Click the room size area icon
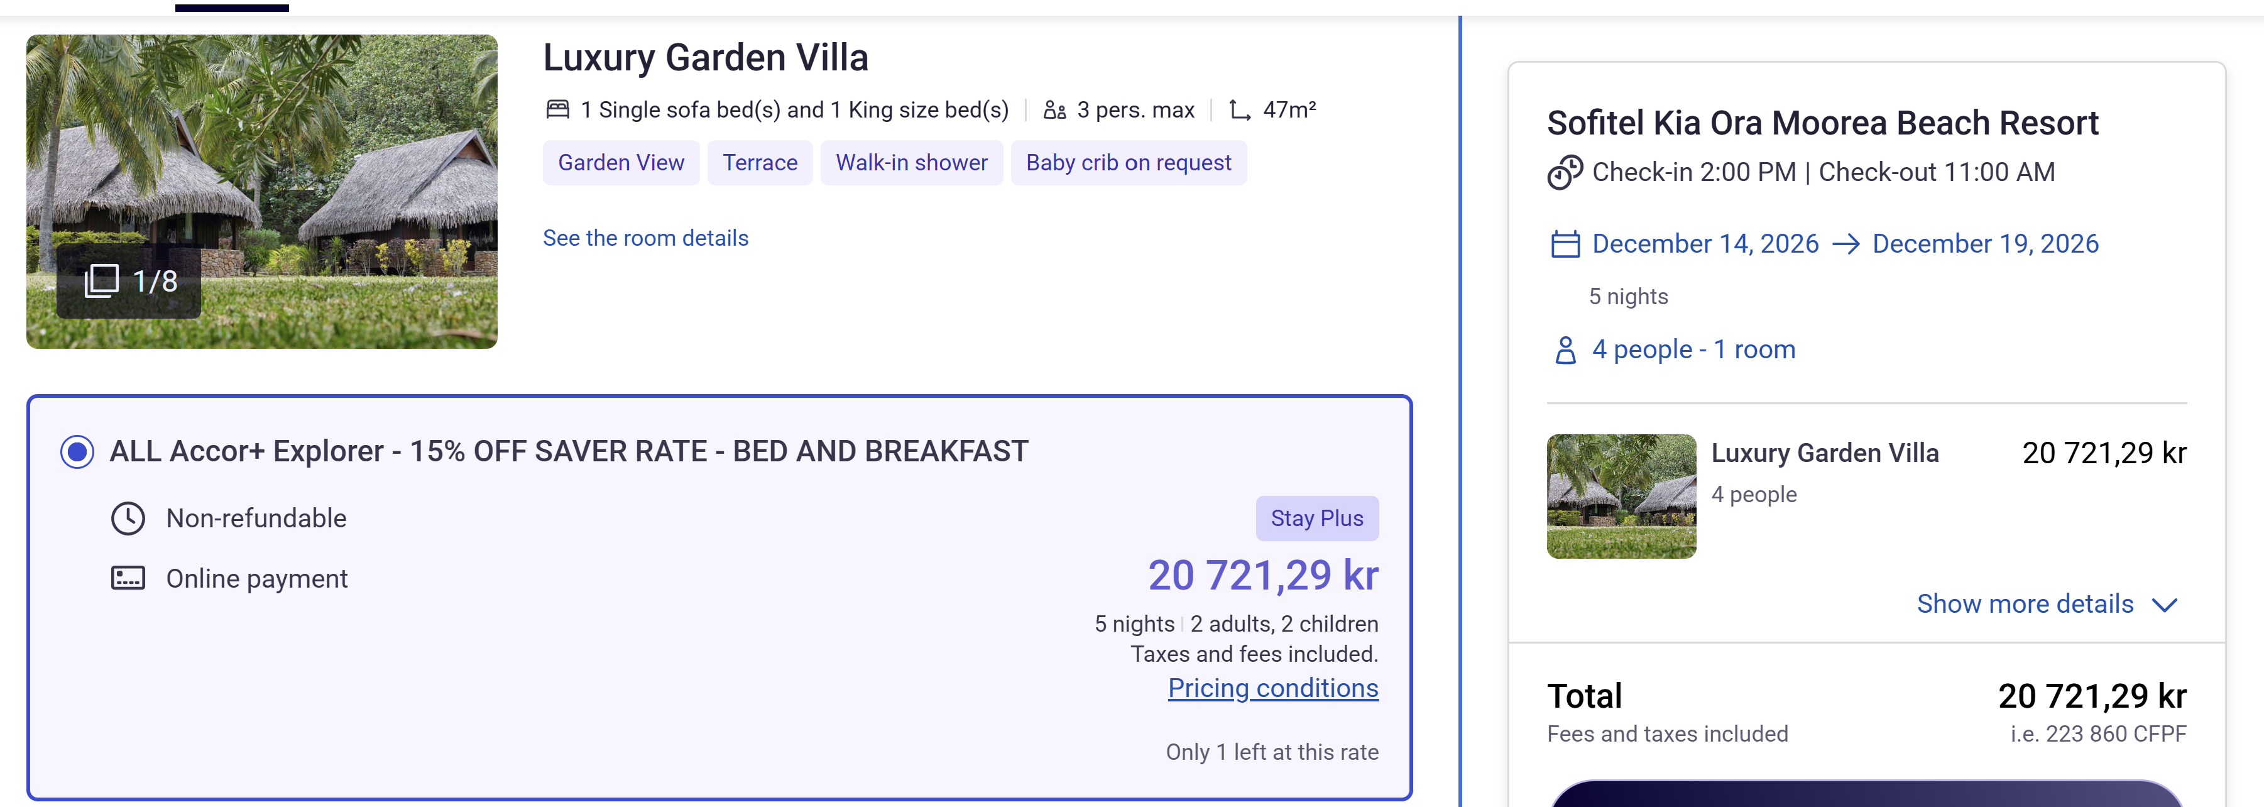 tap(1239, 110)
